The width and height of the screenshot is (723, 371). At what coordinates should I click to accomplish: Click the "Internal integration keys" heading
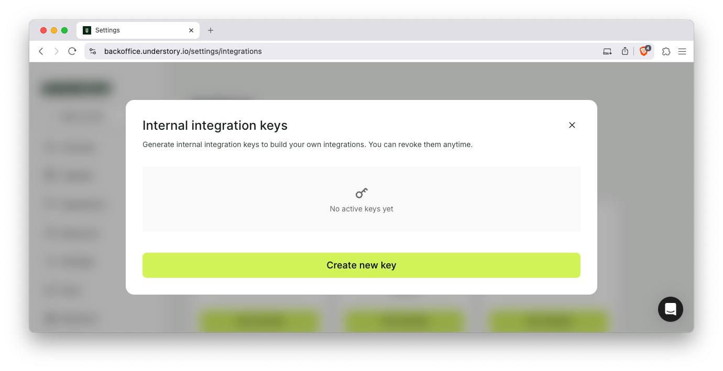click(215, 126)
